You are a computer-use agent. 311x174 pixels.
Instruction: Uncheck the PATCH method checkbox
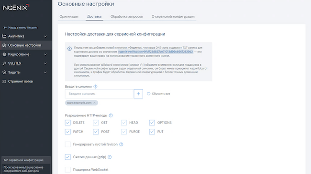[67, 132]
